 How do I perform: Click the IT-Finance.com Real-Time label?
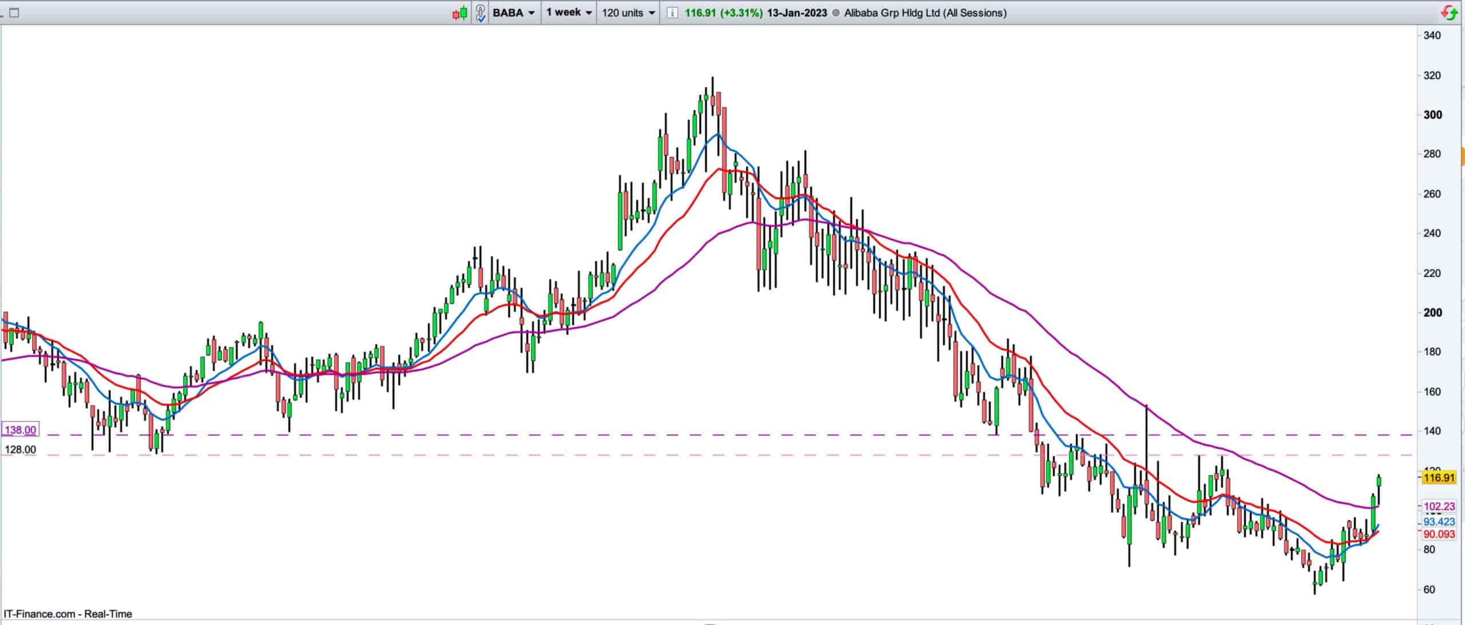[x=68, y=614]
